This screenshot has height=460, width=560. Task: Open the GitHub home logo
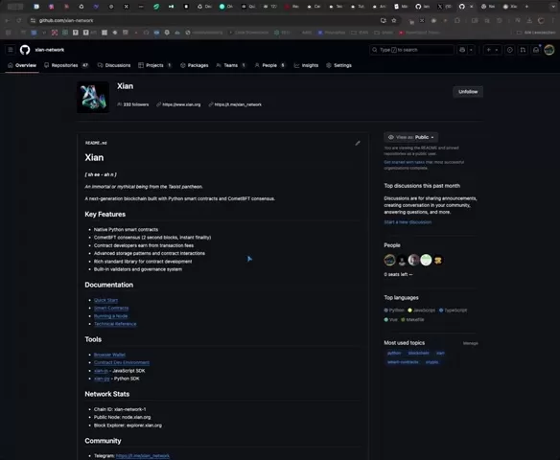click(x=25, y=50)
